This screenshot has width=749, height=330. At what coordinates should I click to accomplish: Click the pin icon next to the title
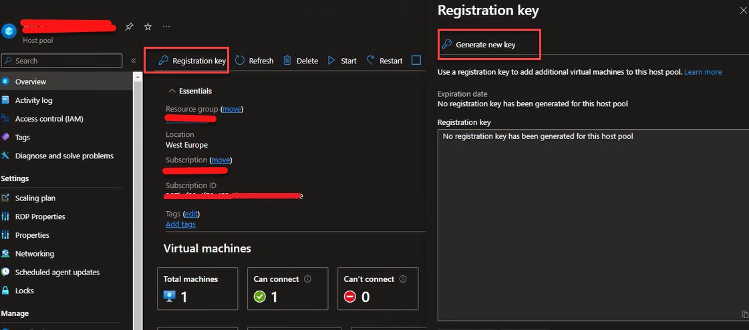pos(129,27)
